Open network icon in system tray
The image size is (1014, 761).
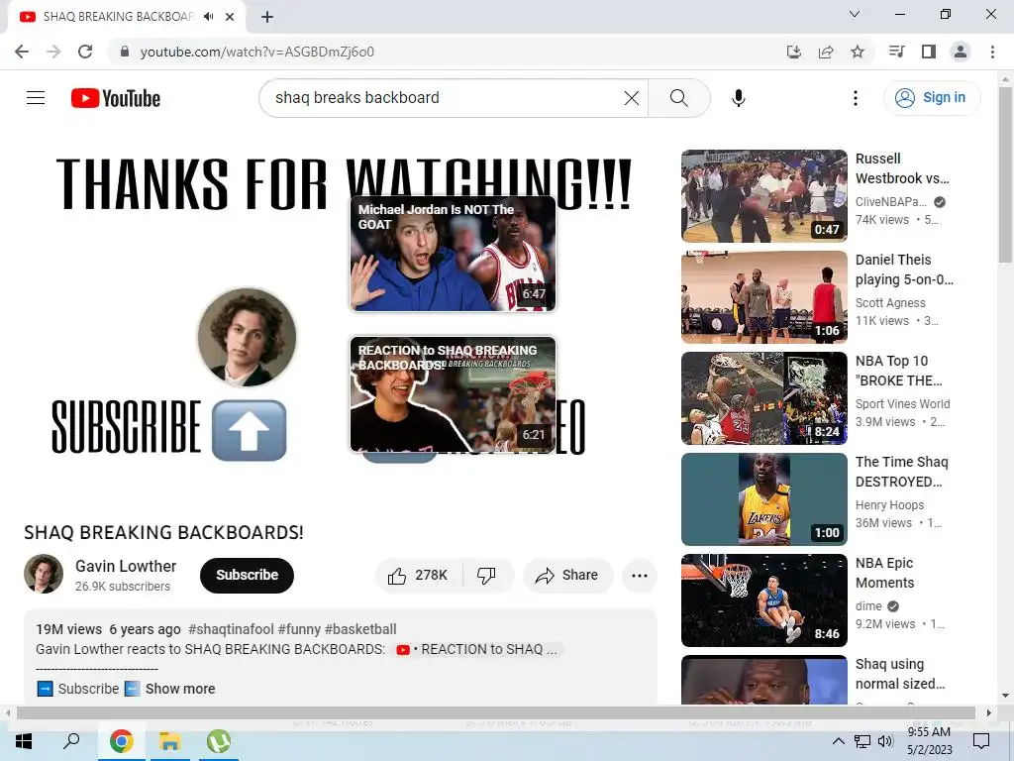(862, 741)
